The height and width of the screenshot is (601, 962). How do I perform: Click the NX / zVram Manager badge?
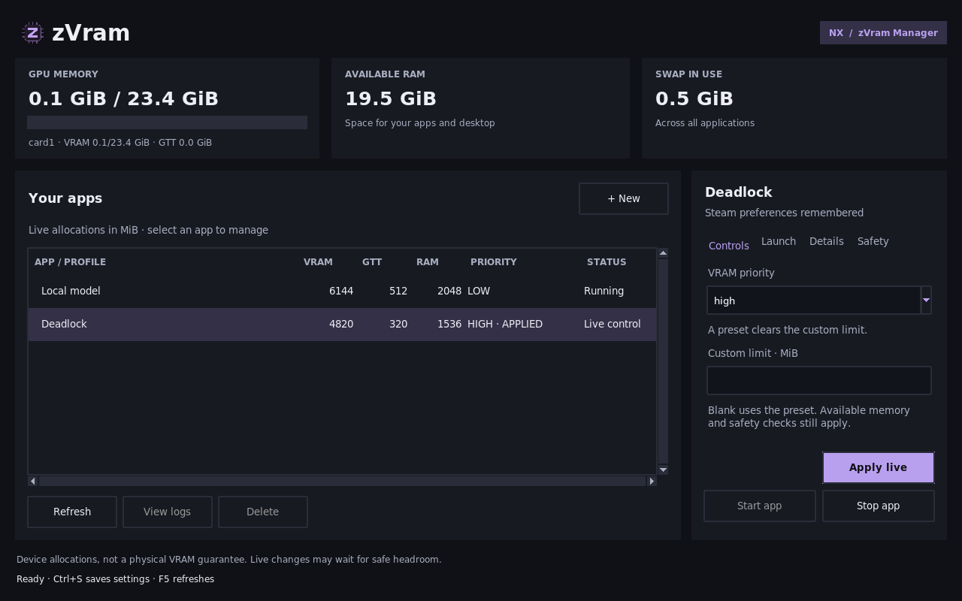click(x=883, y=33)
